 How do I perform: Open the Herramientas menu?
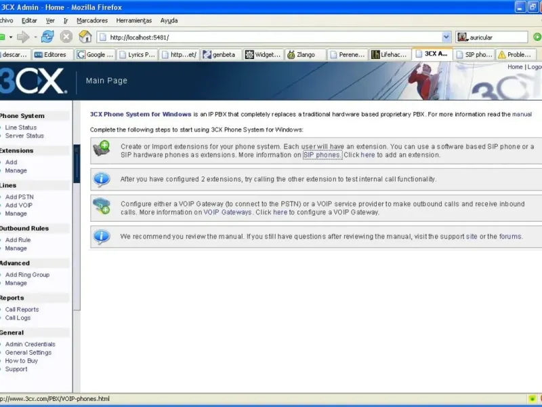(134, 20)
